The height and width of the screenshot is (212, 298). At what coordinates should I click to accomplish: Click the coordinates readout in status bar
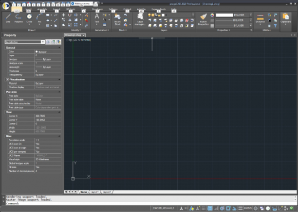tap(164, 208)
